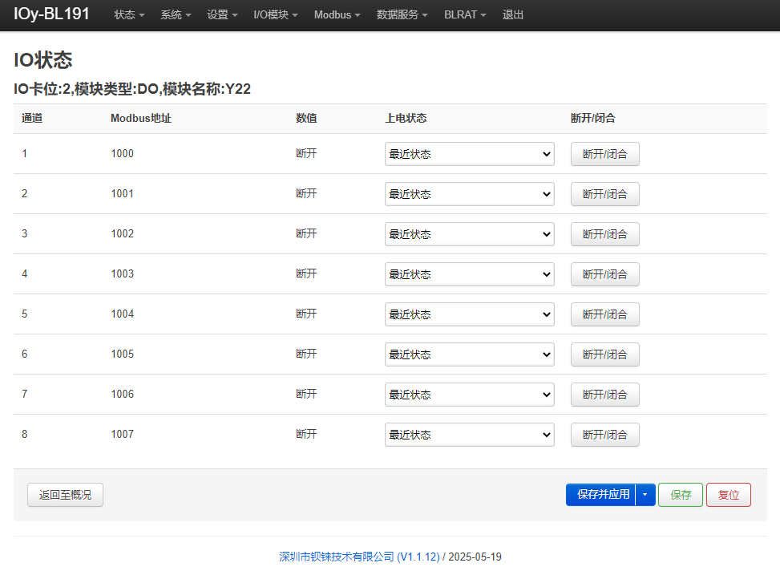The height and width of the screenshot is (571, 780).
Task: Open 上电状态 dropdown for channel 5
Action: pos(470,314)
